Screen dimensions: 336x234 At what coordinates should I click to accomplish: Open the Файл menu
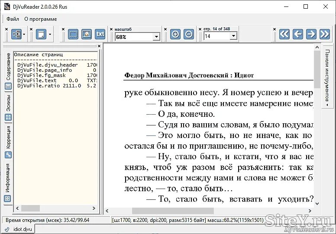point(13,19)
